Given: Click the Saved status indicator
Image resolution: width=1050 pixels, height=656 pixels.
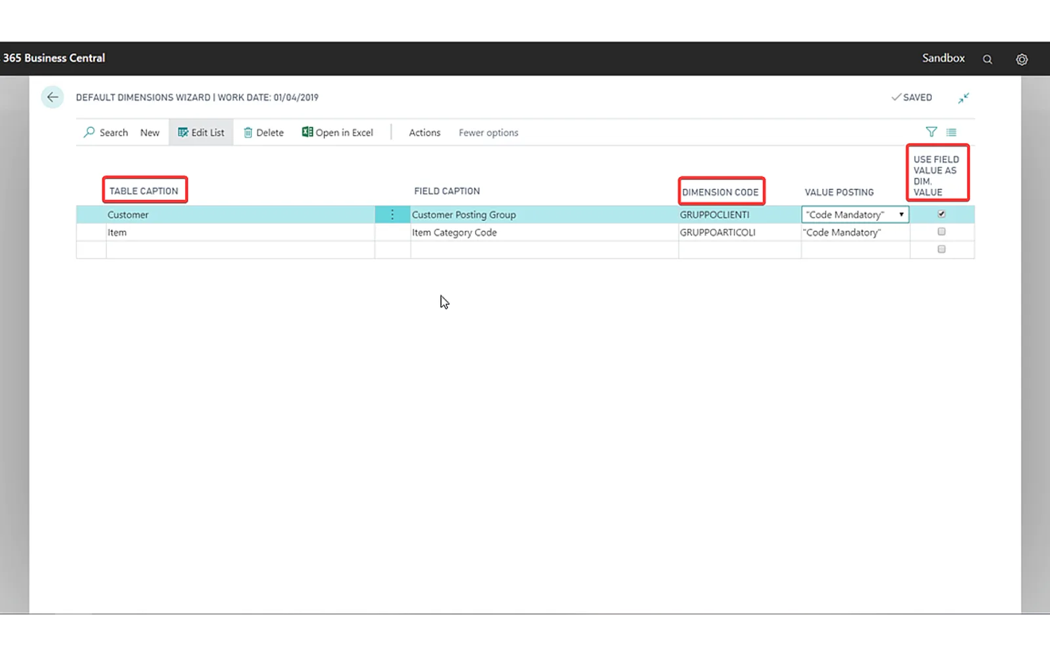Looking at the screenshot, I should coord(912,97).
